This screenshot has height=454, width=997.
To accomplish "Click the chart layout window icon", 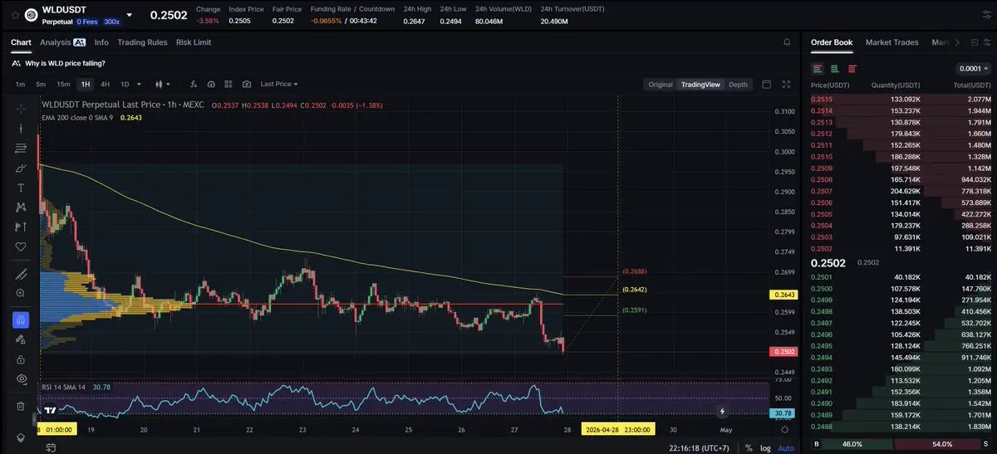I will click(767, 84).
